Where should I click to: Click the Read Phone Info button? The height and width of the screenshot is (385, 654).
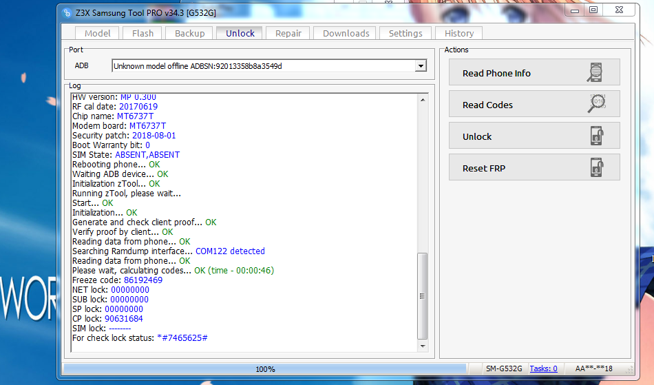click(x=534, y=72)
